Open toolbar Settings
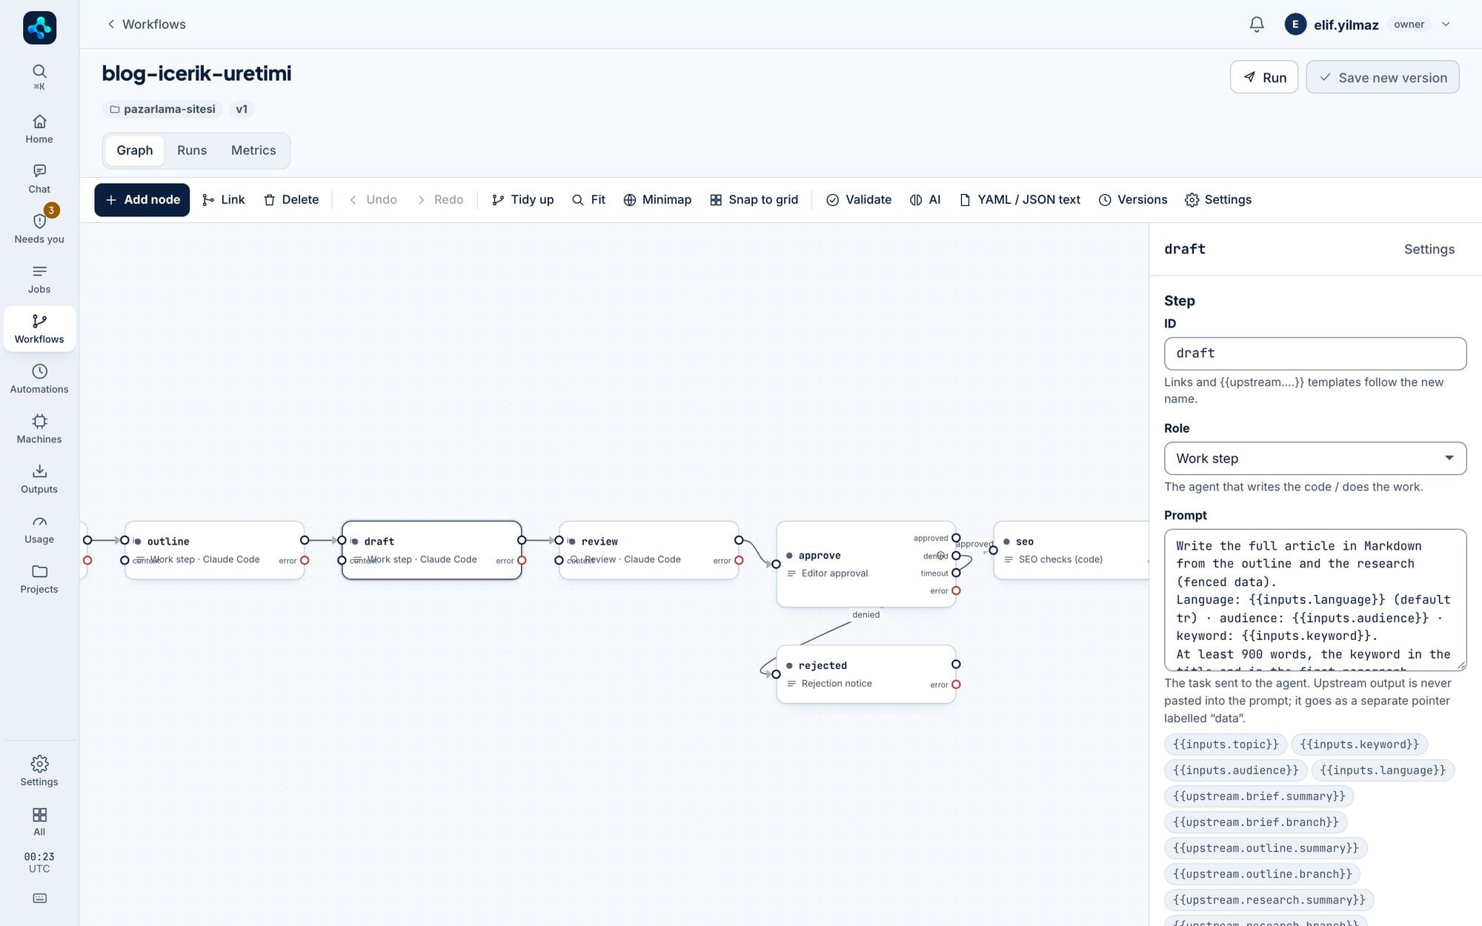Viewport: 1482px width, 926px height. click(x=1218, y=200)
